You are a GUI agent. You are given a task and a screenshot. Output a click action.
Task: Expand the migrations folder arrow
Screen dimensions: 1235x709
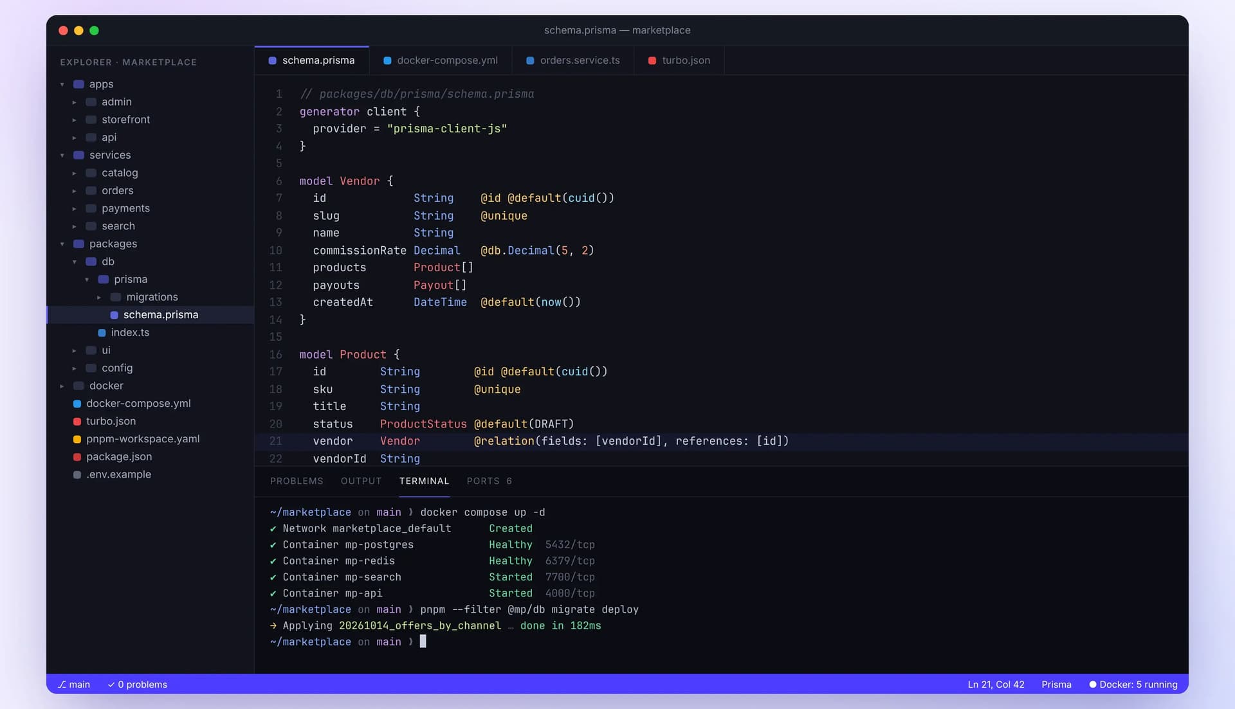point(99,297)
